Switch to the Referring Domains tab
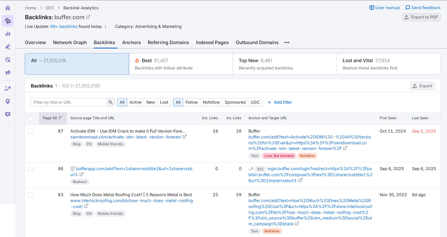Screen dimensions: 447x237 (168, 43)
